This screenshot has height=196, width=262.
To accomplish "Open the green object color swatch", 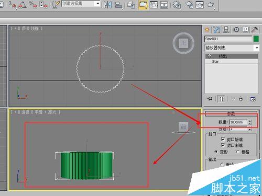I will [256, 39].
